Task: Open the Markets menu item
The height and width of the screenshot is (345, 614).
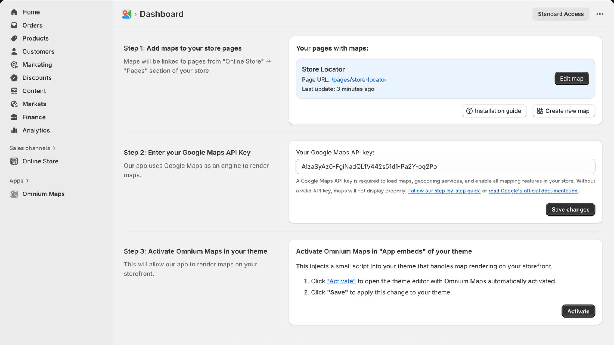Action: (x=34, y=104)
